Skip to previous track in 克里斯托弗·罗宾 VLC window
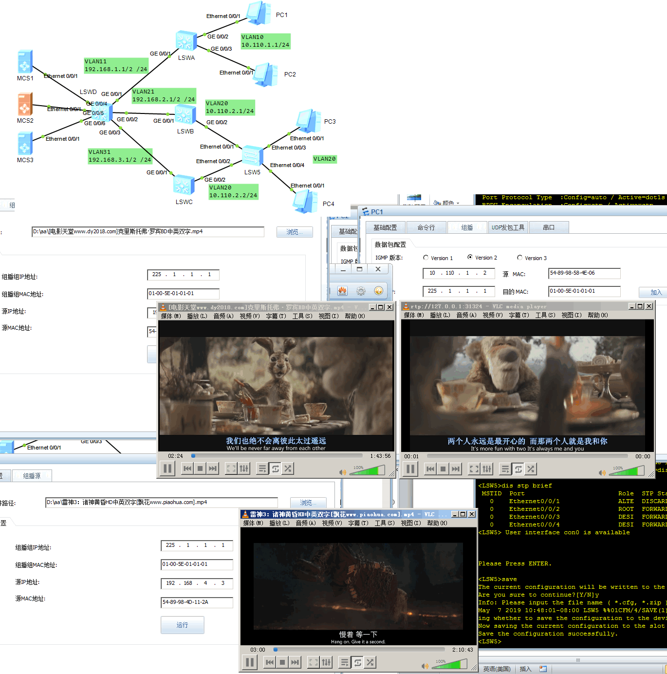This screenshot has height=674, width=667. click(x=187, y=468)
